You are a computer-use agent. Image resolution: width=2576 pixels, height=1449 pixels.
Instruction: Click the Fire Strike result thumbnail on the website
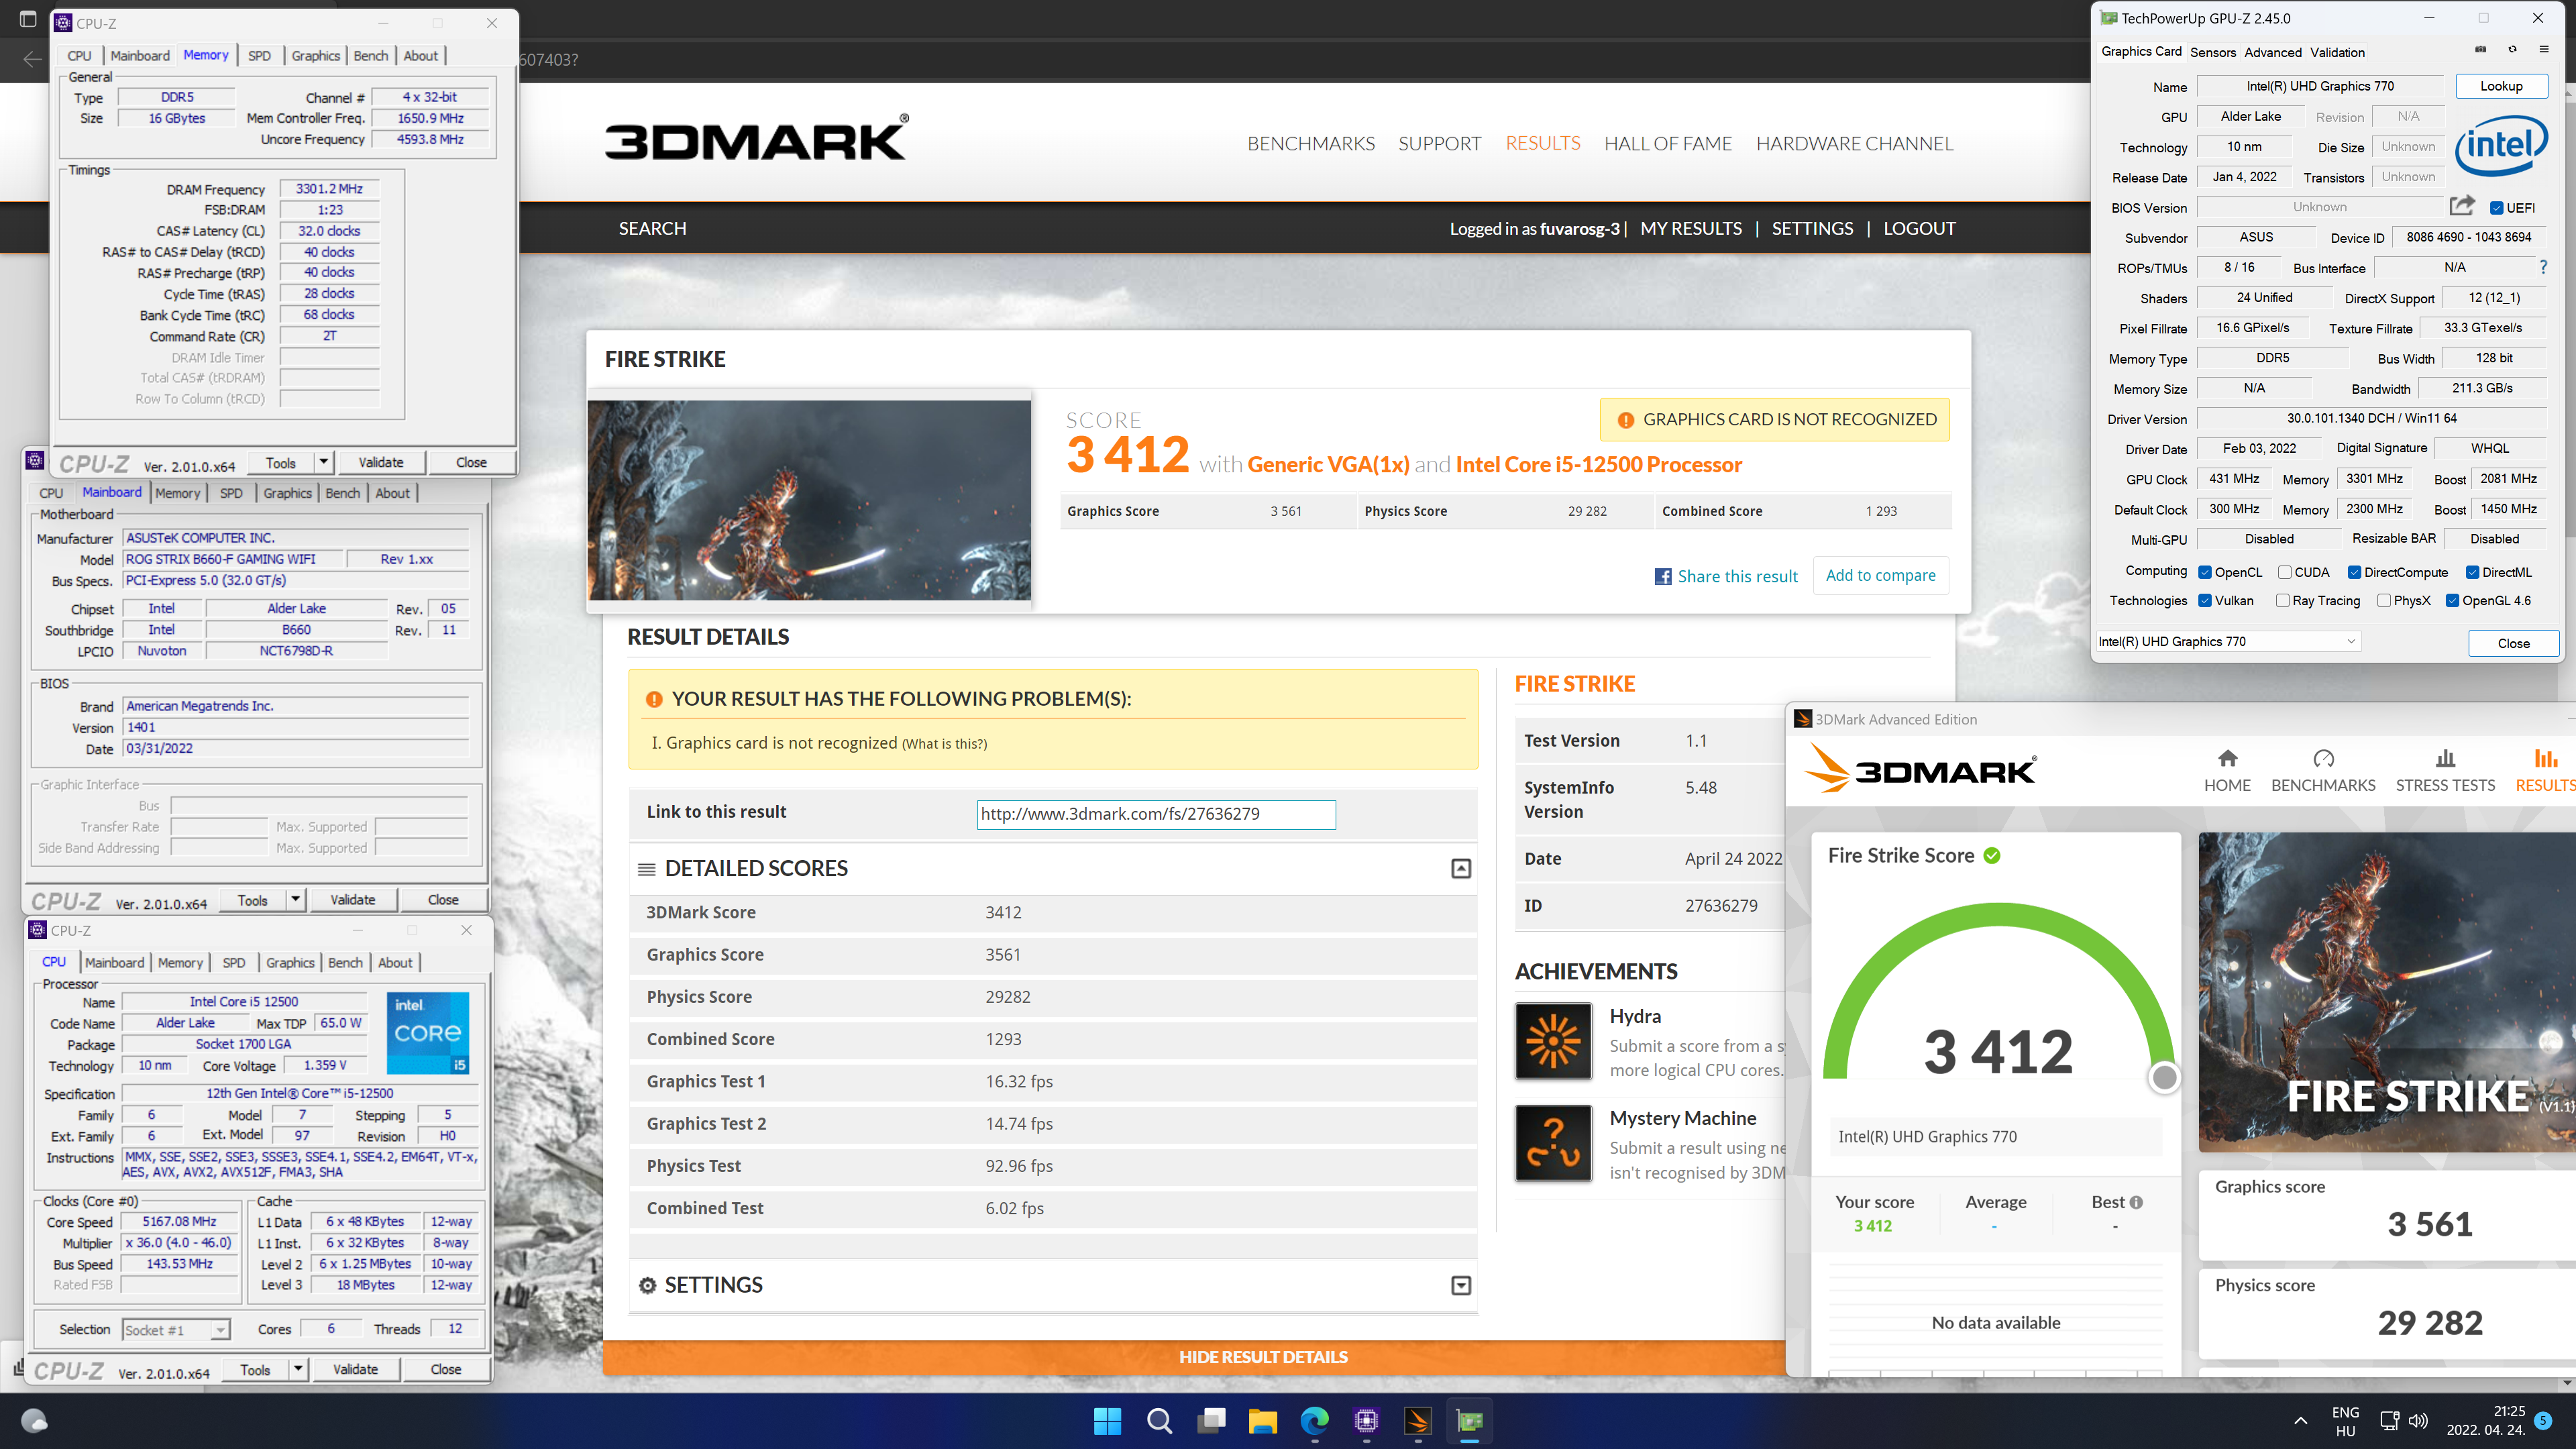point(809,500)
